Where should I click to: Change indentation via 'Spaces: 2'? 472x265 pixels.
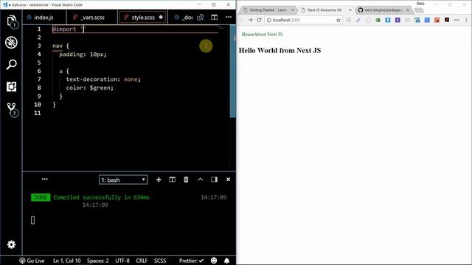98,261
